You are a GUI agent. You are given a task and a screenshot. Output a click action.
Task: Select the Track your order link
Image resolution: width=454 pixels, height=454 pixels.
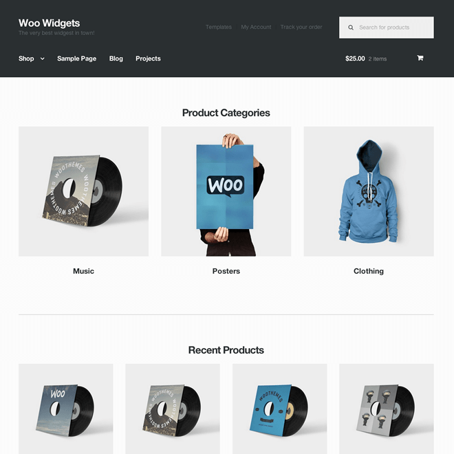pyautogui.click(x=301, y=27)
